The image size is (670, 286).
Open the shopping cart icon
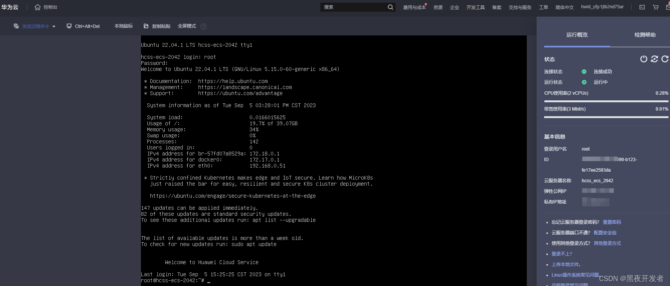click(x=656, y=7)
